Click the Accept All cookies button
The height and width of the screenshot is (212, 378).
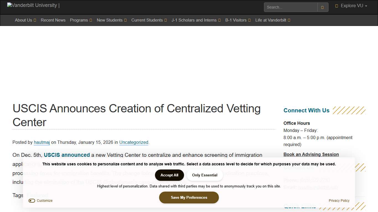coord(169,175)
